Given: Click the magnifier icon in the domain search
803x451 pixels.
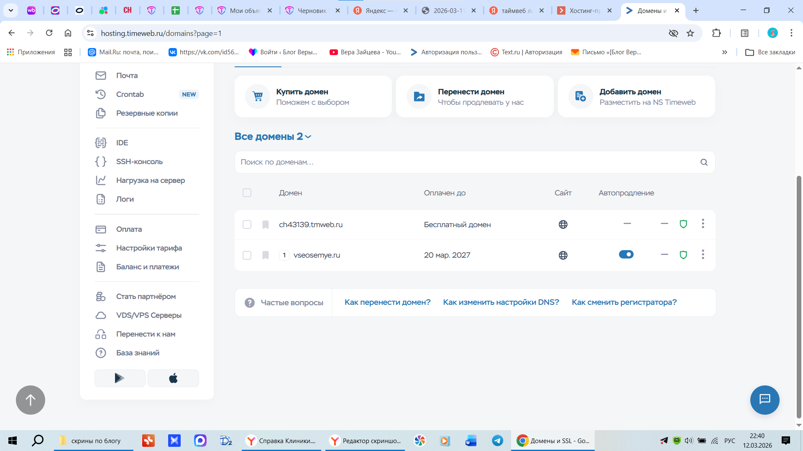Looking at the screenshot, I should click(x=704, y=162).
